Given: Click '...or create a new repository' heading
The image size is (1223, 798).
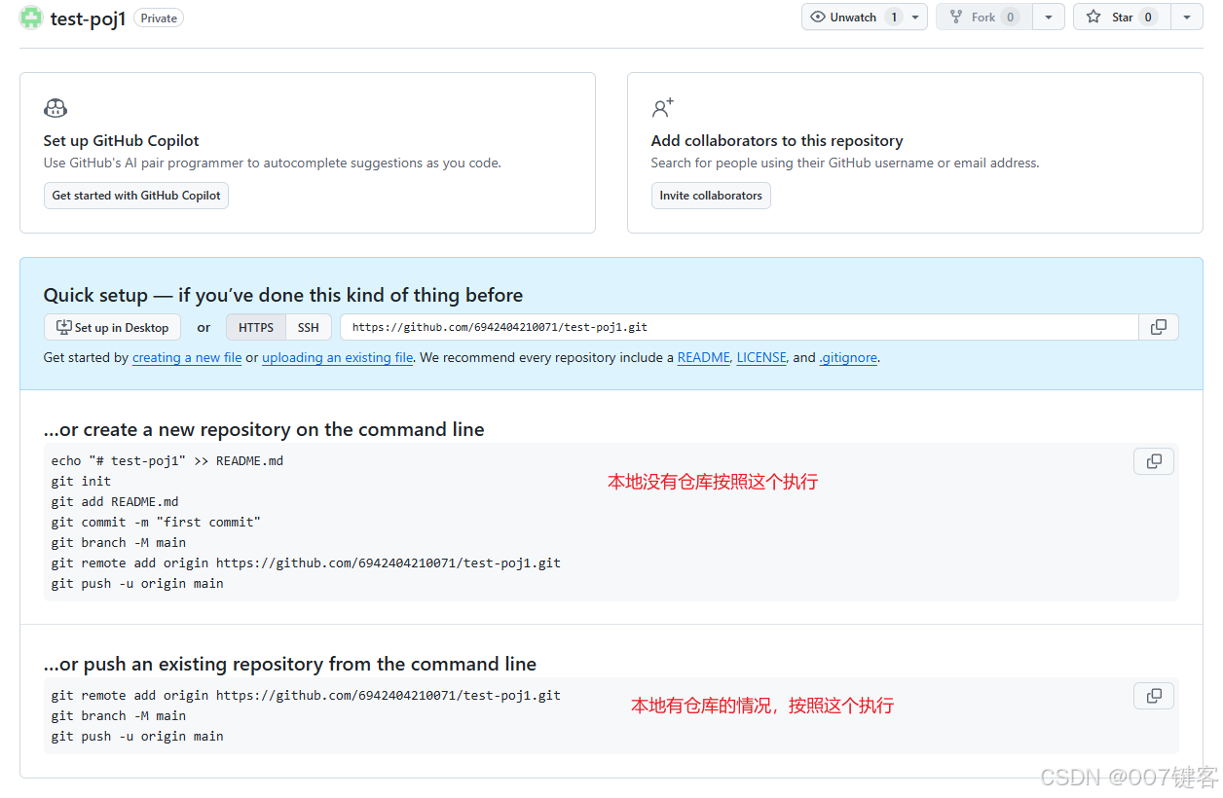Looking at the screenshot, I should tap(264, 430).
